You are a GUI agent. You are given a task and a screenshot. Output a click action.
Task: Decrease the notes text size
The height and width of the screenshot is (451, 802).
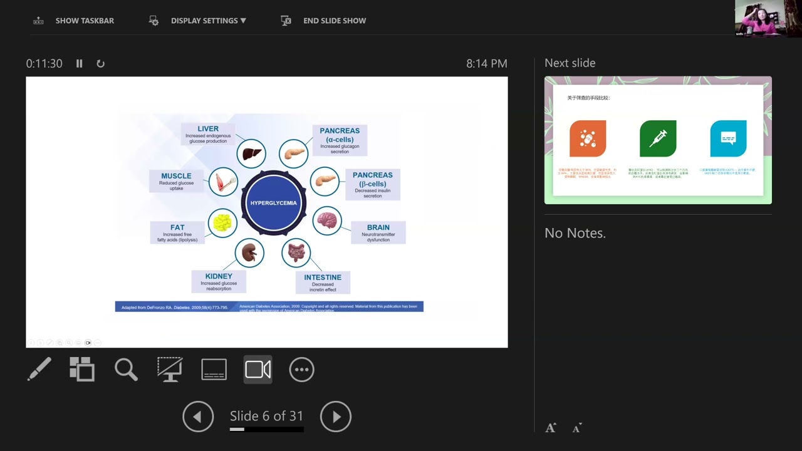577,428
